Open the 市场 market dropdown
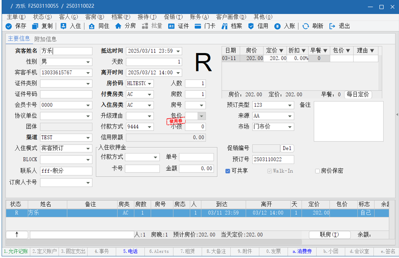The image size is (399, 258). [x=290, y=127]
